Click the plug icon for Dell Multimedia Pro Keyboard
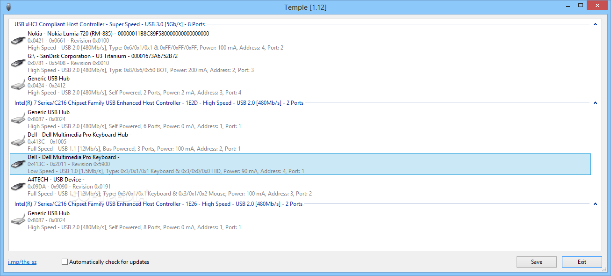Viewport: 611px width, 276px height. pos(18,164)
